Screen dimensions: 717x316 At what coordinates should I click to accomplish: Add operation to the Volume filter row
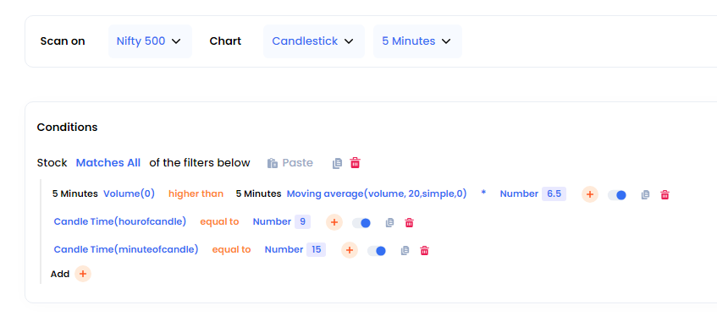point(590,194)
